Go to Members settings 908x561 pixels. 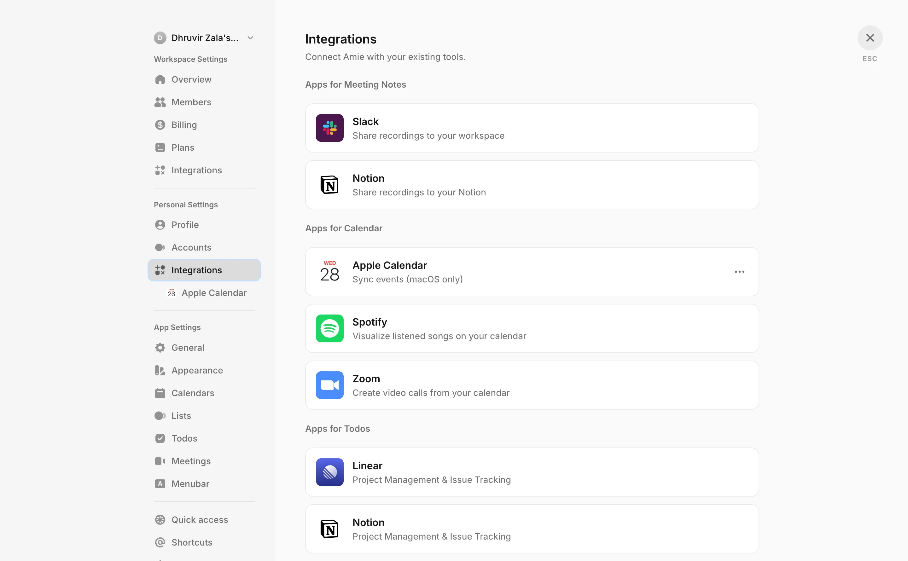pos(204,102)
